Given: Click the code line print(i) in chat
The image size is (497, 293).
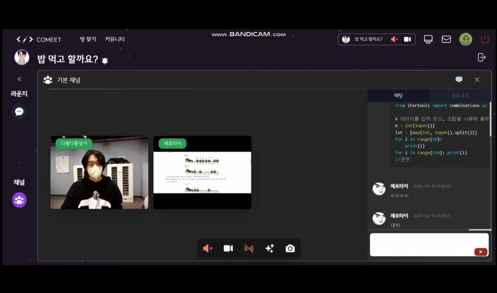Looking at the screenshot, I should pyautogui.click(x=415, y=146).
